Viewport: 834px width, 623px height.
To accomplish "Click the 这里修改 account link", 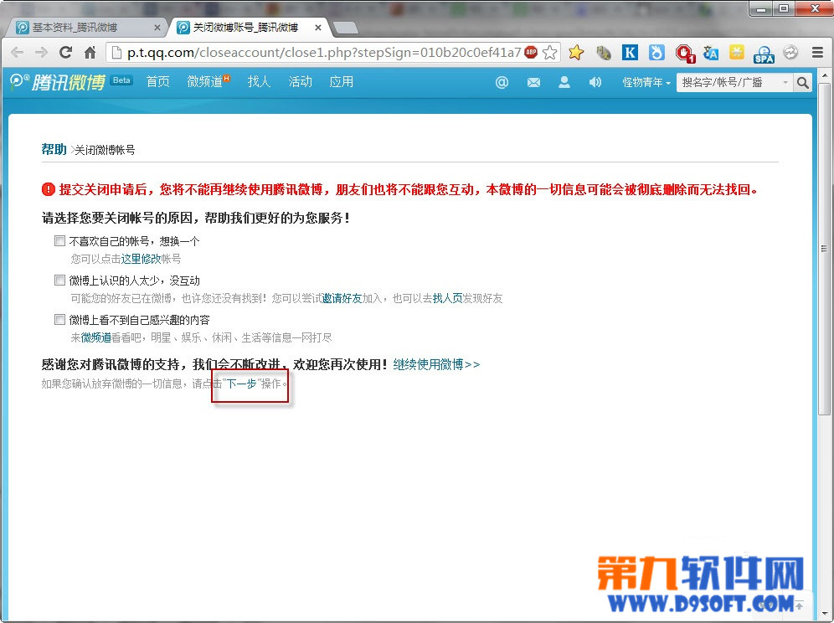I will (x=141, y=259).
